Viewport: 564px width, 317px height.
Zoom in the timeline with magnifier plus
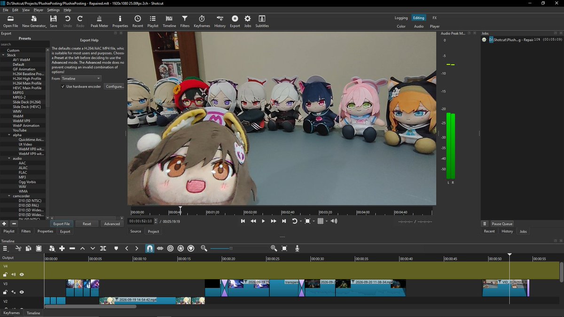[x=274, y=248]
